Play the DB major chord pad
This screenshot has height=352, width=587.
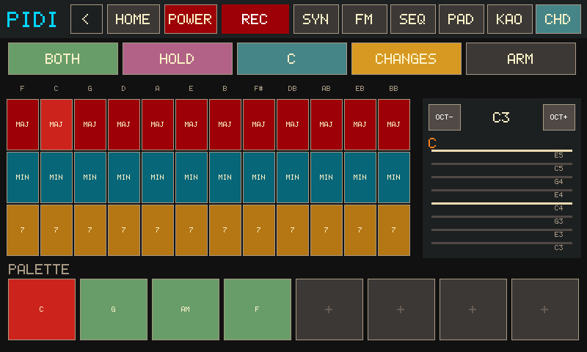pyautogui.click(x=292, y=125)
